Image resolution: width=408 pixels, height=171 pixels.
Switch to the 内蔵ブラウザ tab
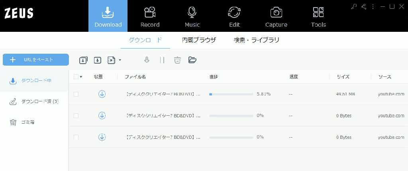coord(199,40)
